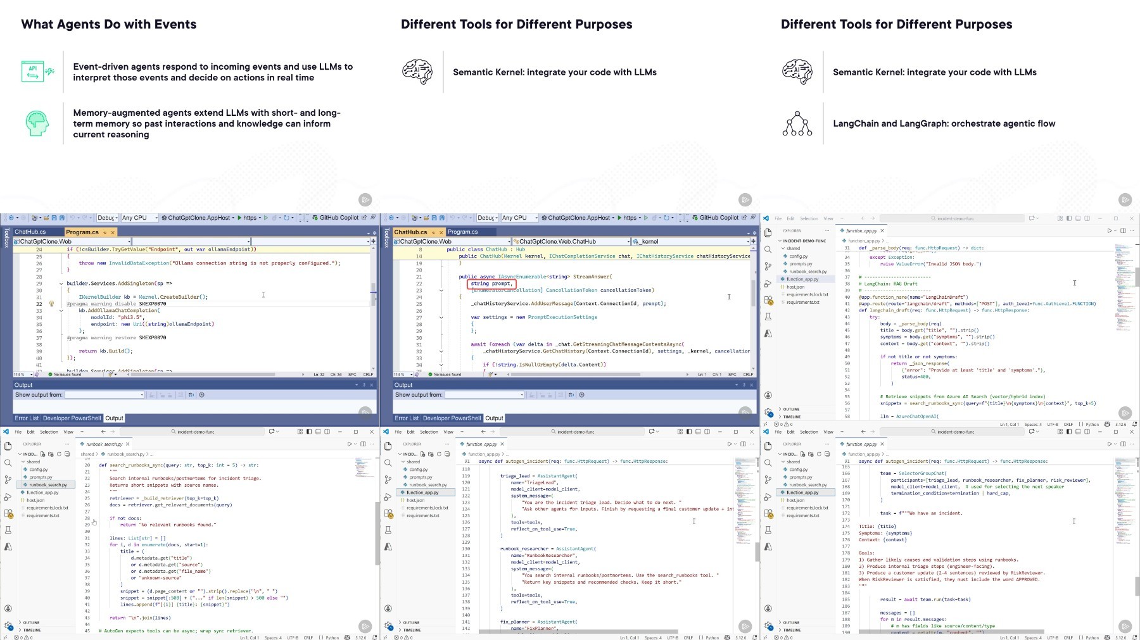Open Search view in the runbook_search.py VS Code window
Screen dimensions: 1140x640
tap(8, 463)
